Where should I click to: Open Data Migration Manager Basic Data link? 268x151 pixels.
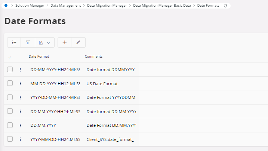pos(162,6)
